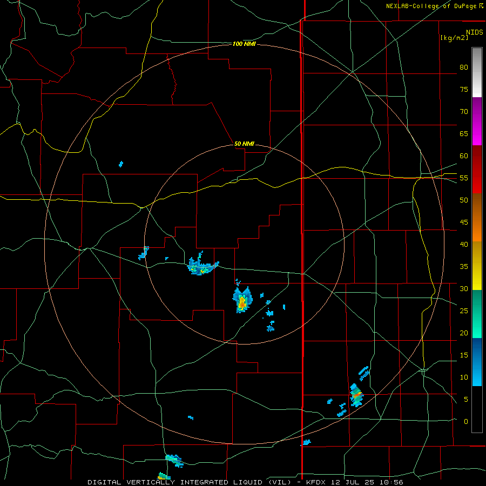Click the NIDS label above color bar
This screenshot has height=486, width=486.
(474, 32)
